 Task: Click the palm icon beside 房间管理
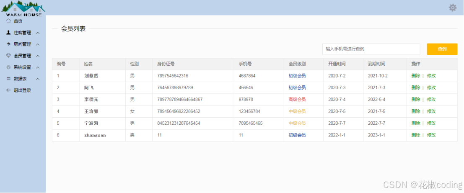[x=8, y=44]
